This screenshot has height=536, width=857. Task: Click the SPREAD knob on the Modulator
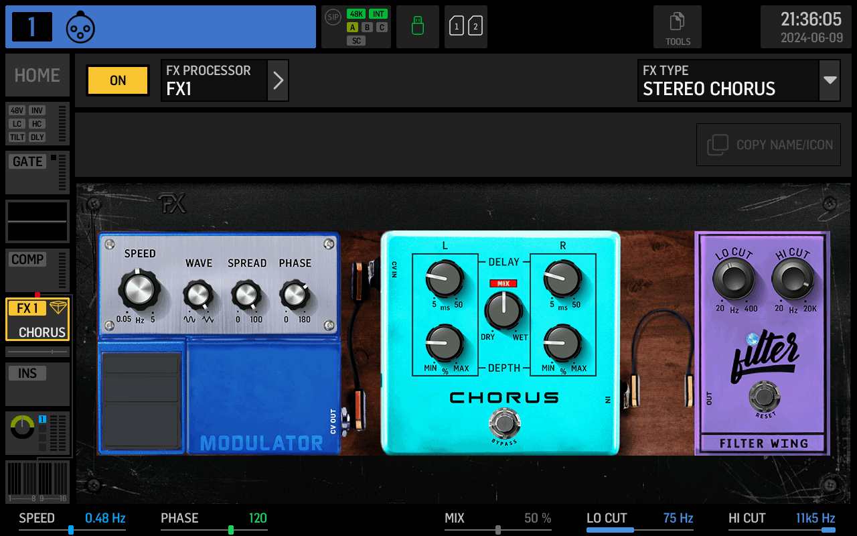[x=246, y=295]
